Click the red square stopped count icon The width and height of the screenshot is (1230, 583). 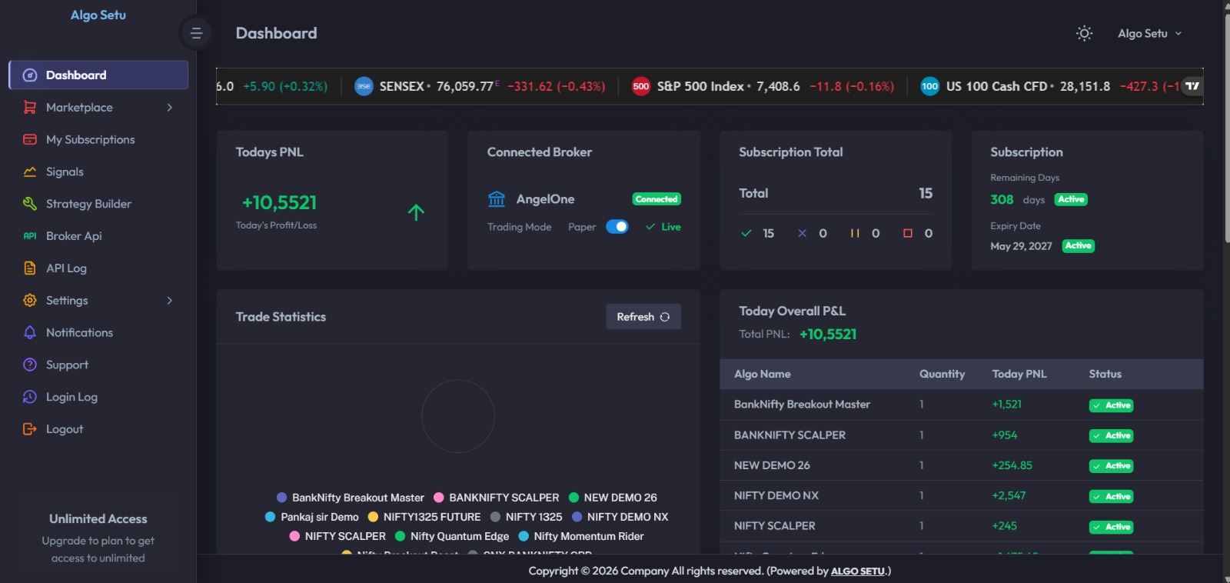[908, 233]
